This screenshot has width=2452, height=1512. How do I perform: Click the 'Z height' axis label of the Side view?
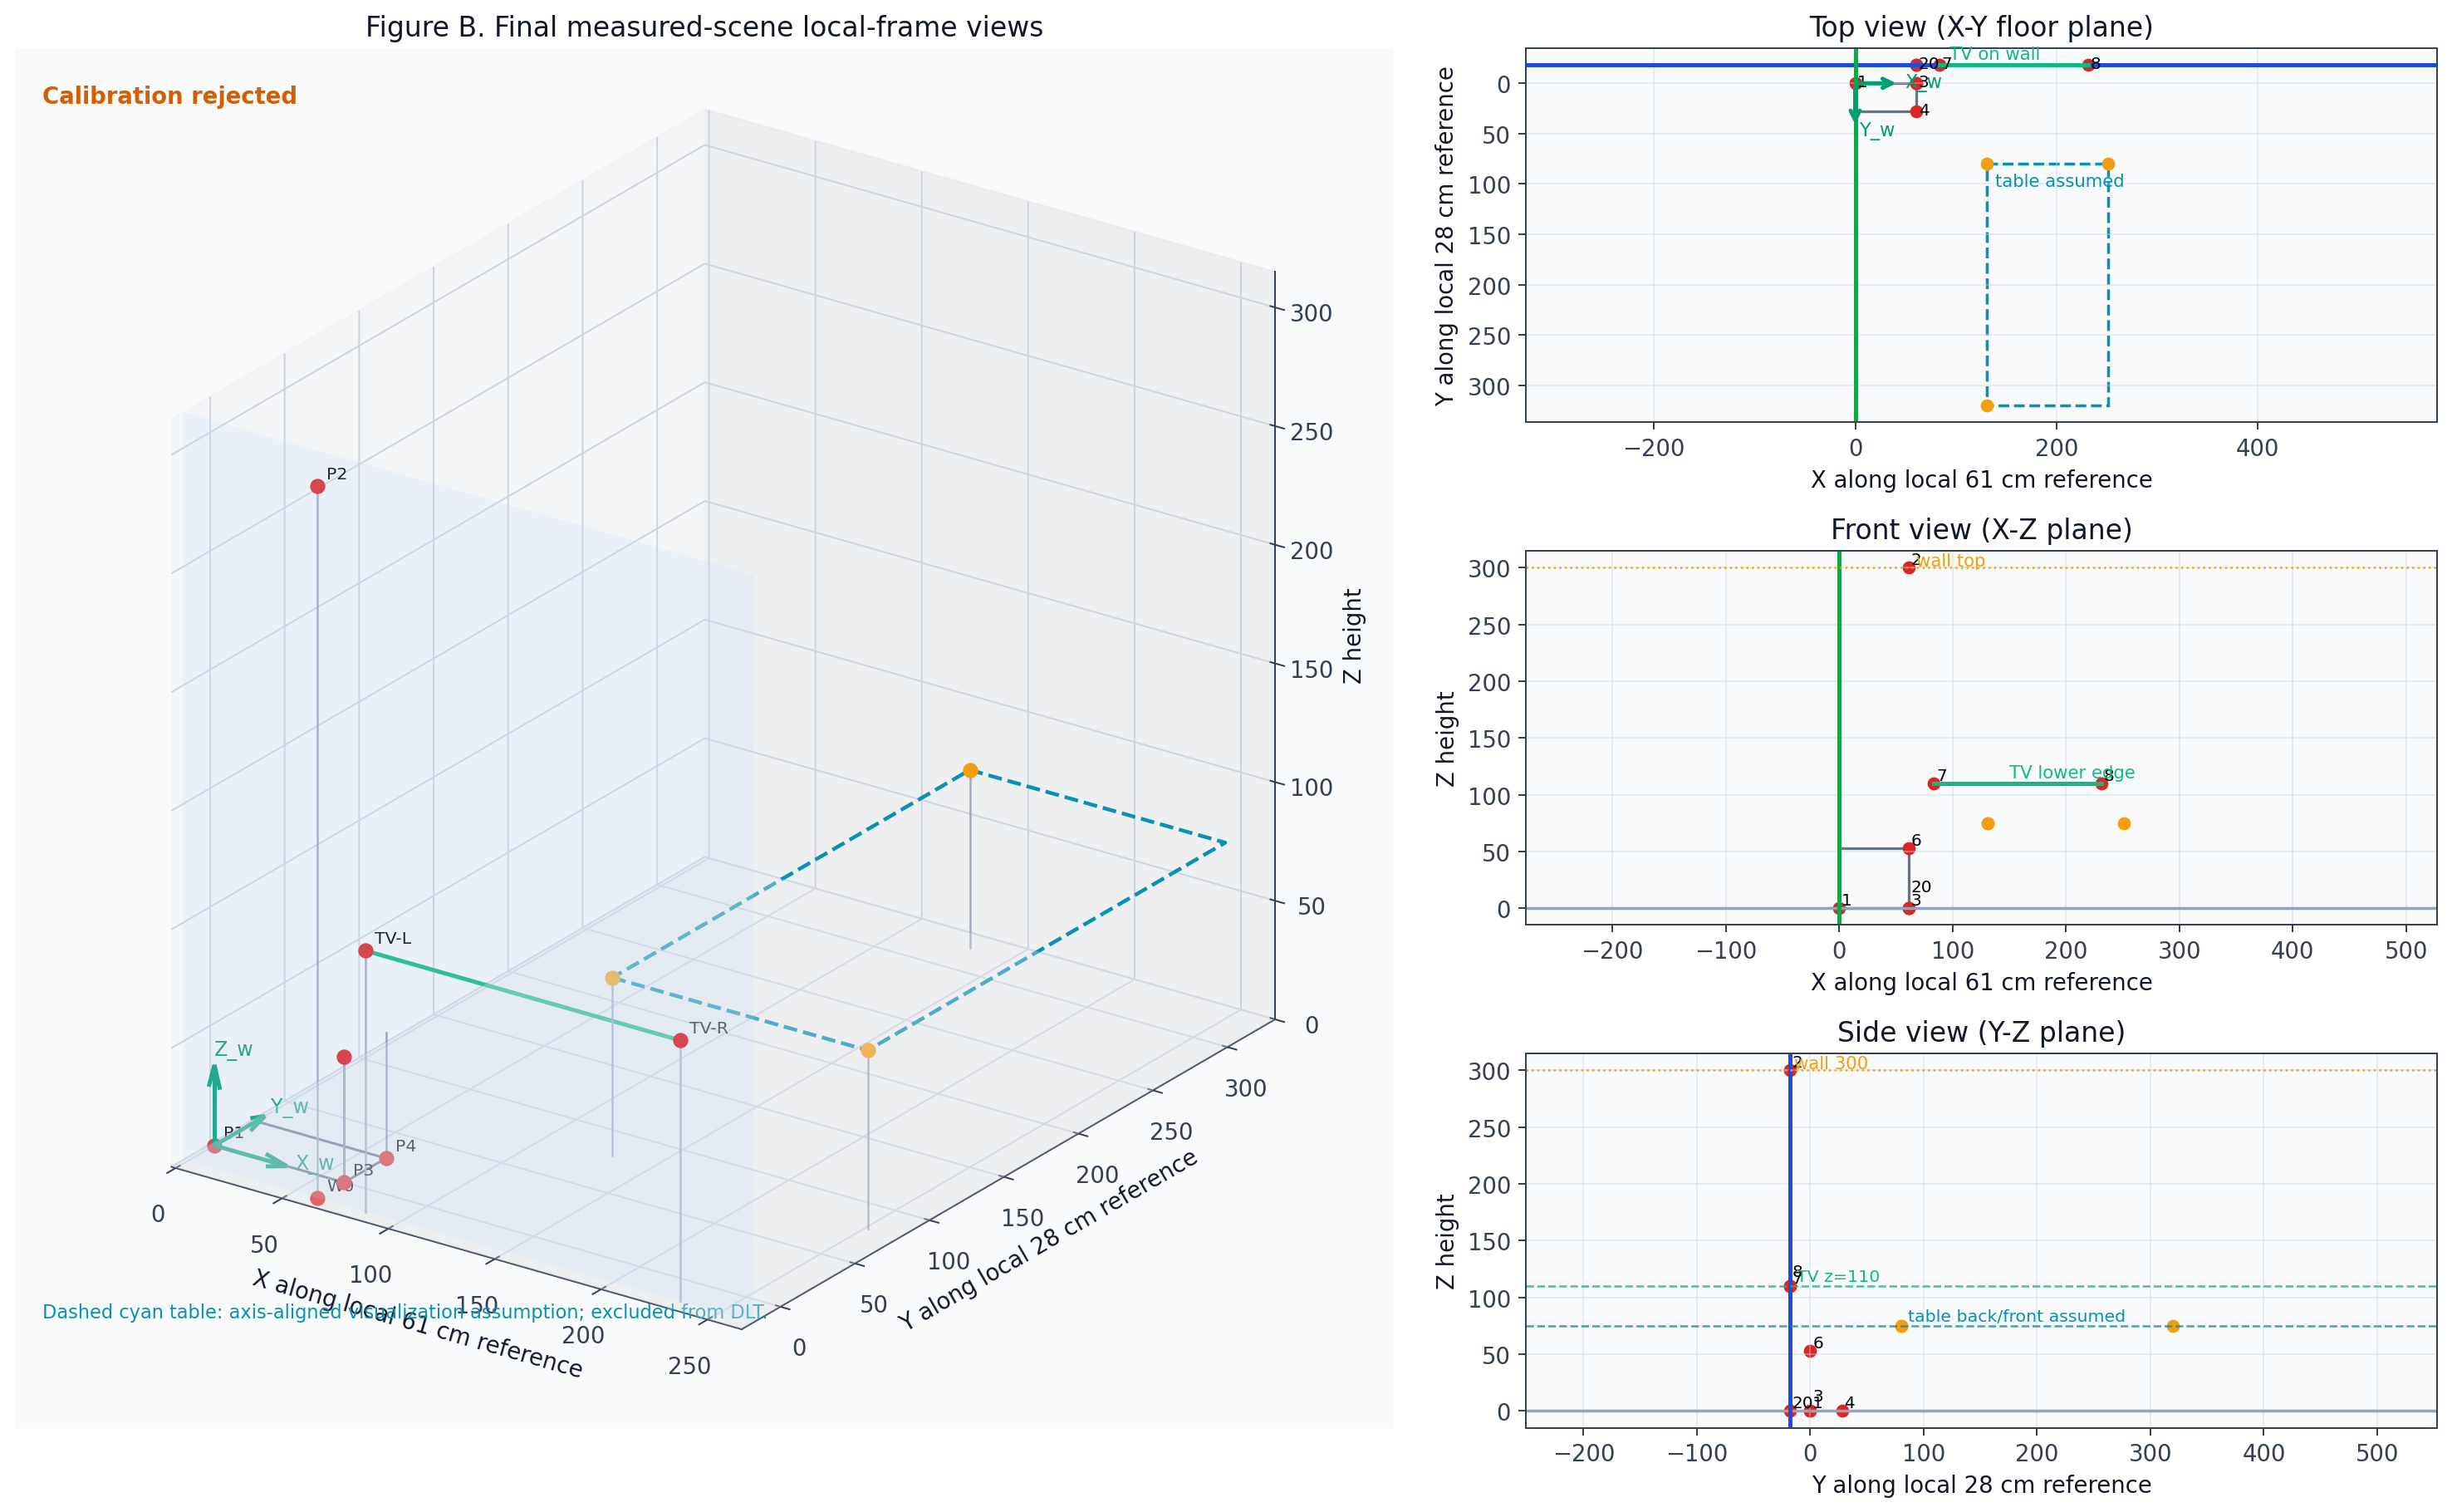[x=1444, y=1241]
